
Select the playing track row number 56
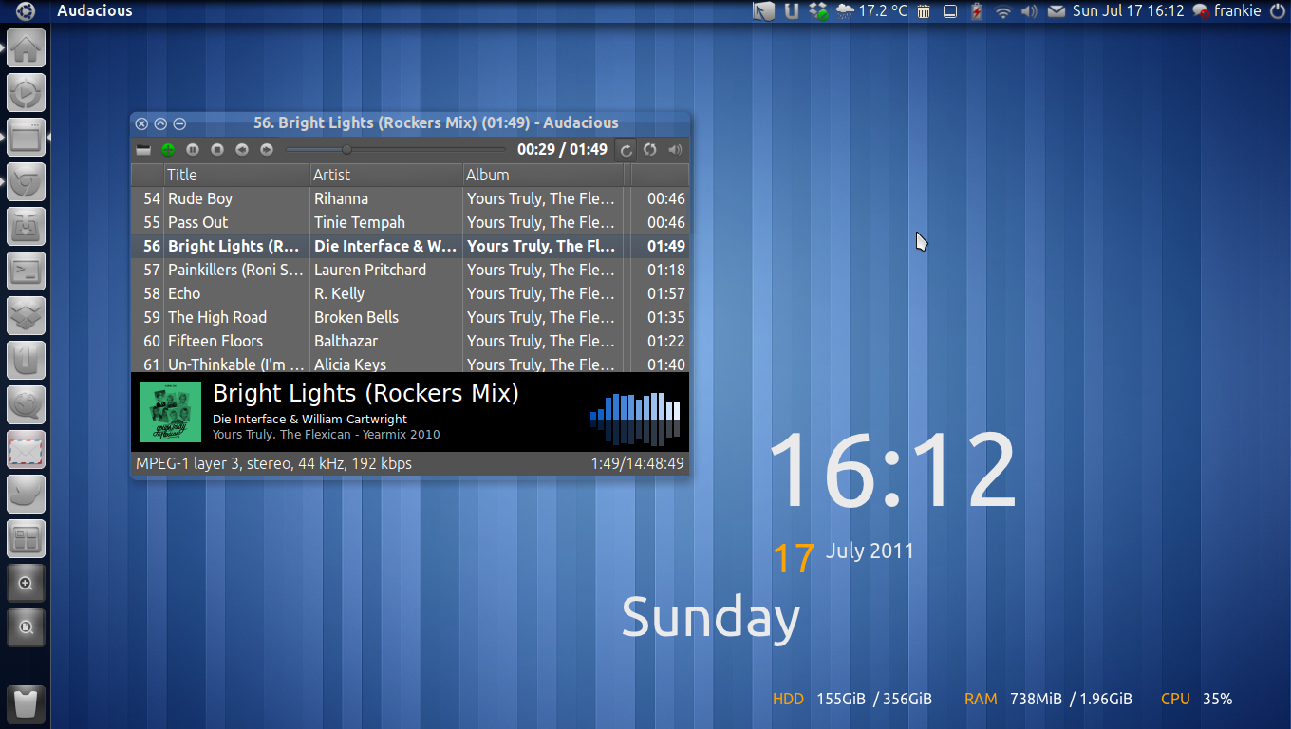pyautogui.click(x=409, y=246)
